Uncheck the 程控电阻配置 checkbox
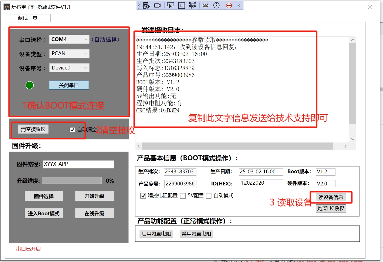The image size is (383, 262). [x=143, y=196]
